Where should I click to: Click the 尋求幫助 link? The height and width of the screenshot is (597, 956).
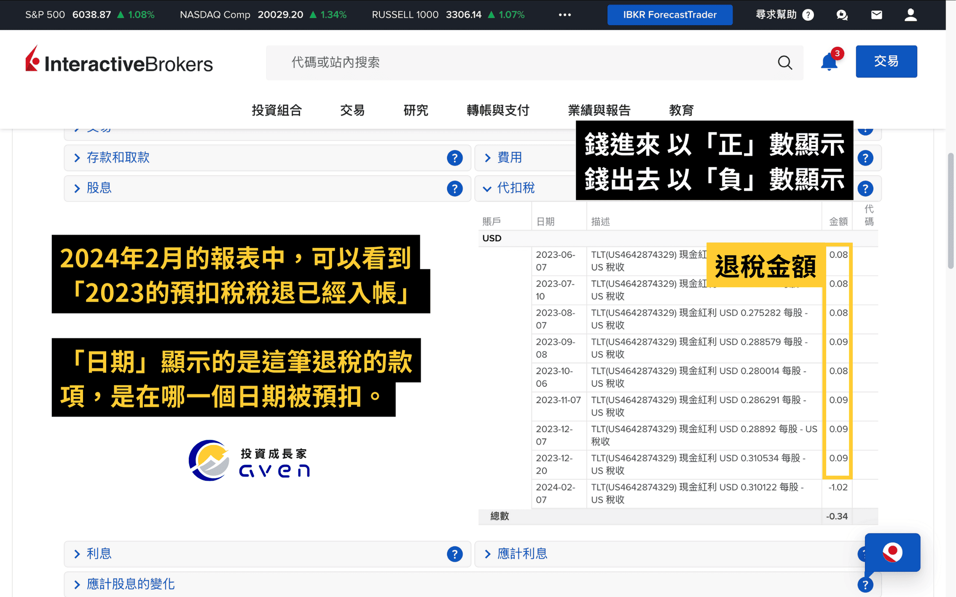(x=776, y=15)
